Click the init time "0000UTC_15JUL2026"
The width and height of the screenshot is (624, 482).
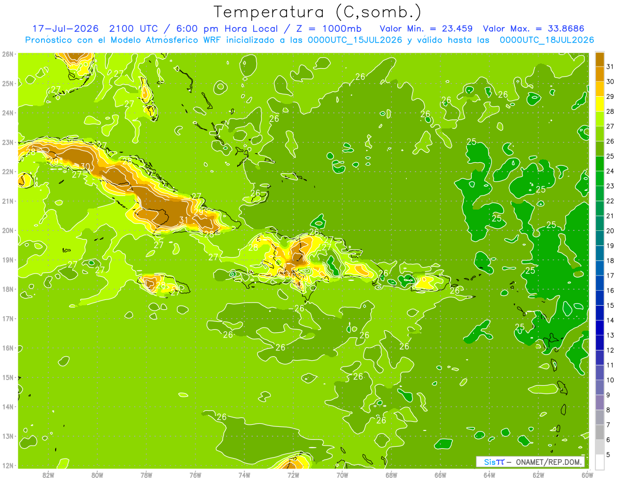tap(355, 40)
